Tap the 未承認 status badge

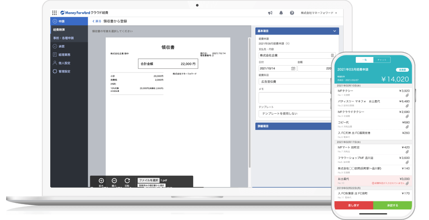[402, 70]
